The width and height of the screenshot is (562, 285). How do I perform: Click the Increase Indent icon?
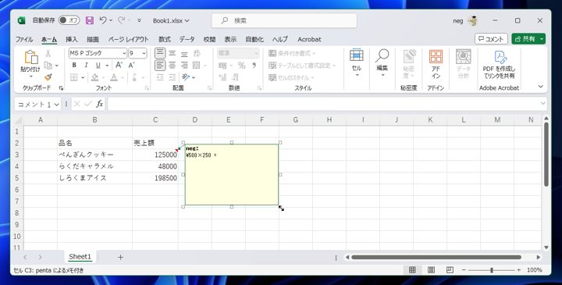173,77
